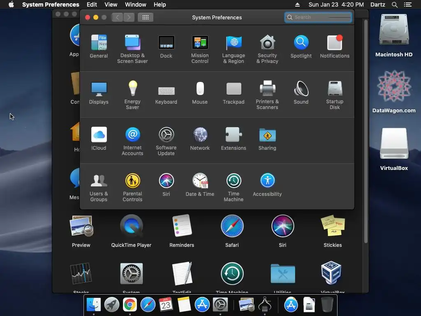
Task: Focus the System Preferences search field
Action: coord(318,17)
